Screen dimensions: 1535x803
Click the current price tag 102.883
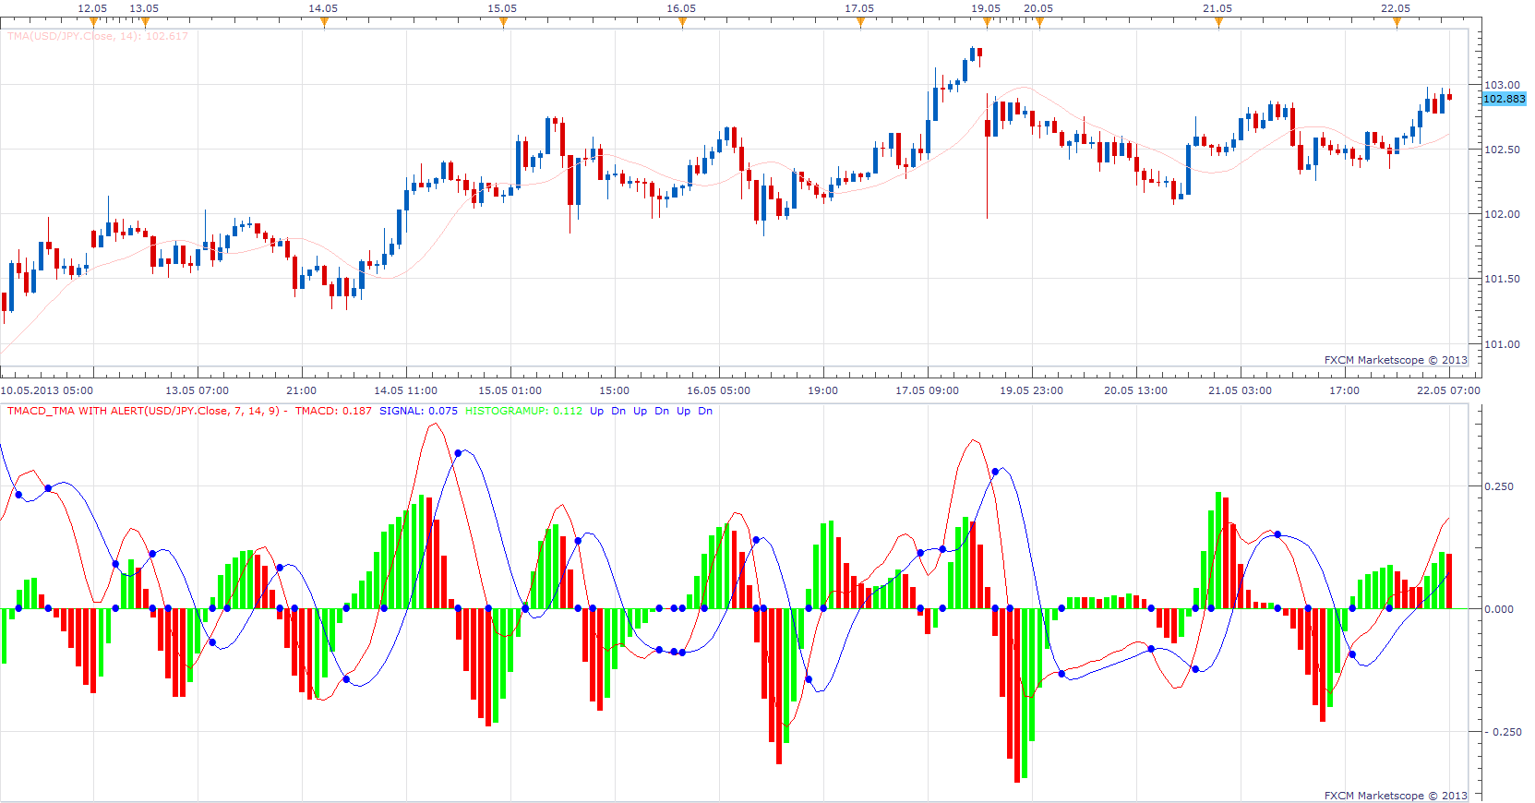(1504, 99)
